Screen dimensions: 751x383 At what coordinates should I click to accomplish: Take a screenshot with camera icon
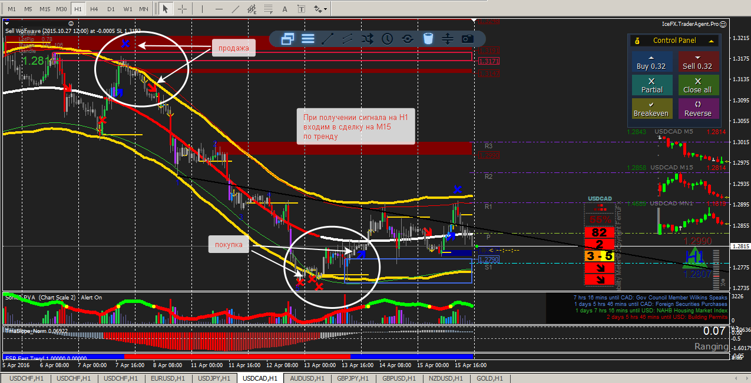coord(468,39)
